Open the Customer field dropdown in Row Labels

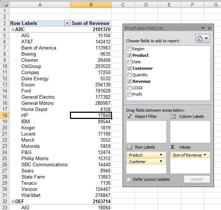click(161, 162)
